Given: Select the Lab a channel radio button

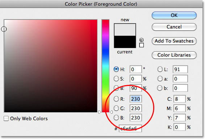Looking at the screenshot, I should (160, 79).
